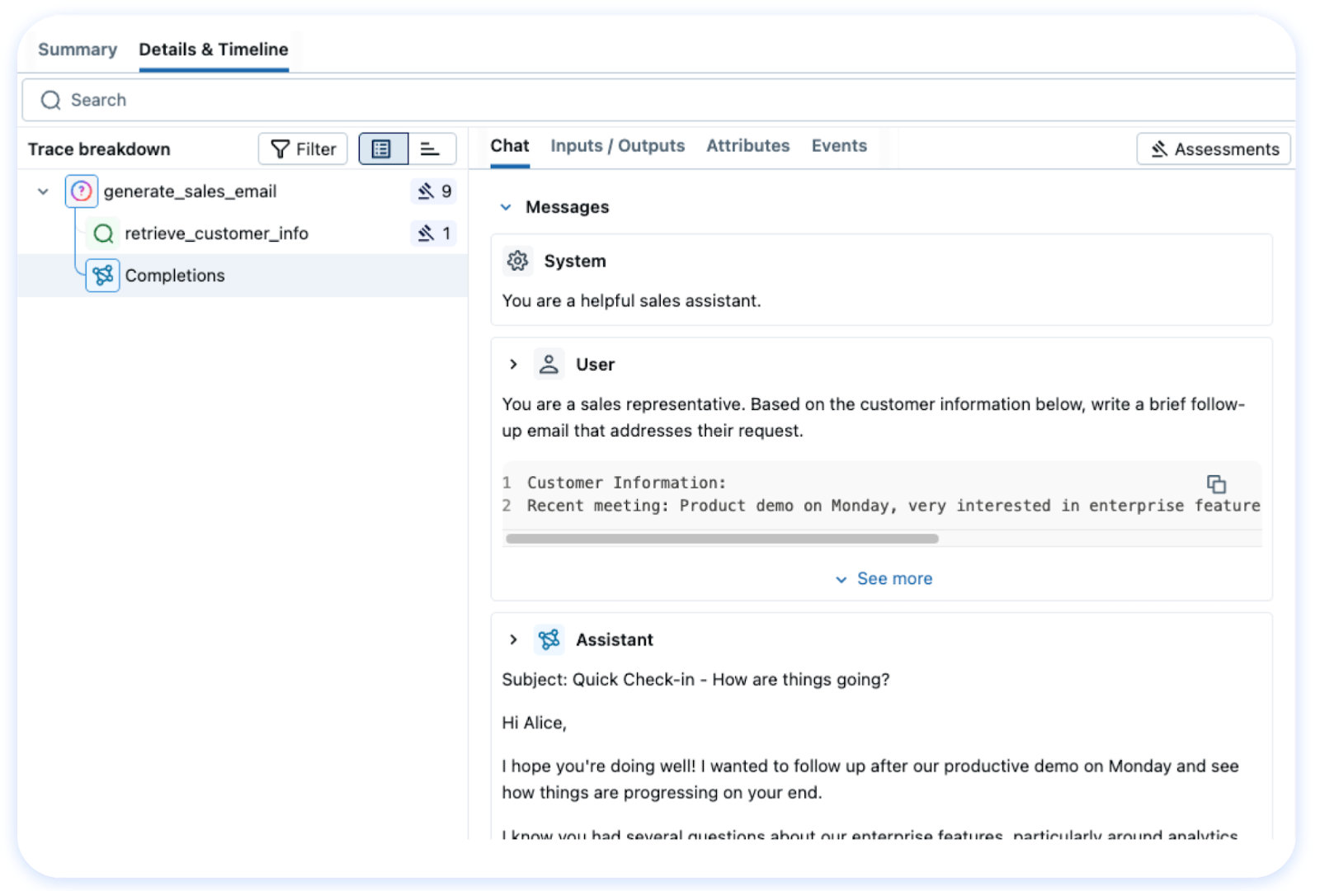Click the retrieve_customer_info retriever icon
Screen dimensions: 1320x891
coord(103,233)
